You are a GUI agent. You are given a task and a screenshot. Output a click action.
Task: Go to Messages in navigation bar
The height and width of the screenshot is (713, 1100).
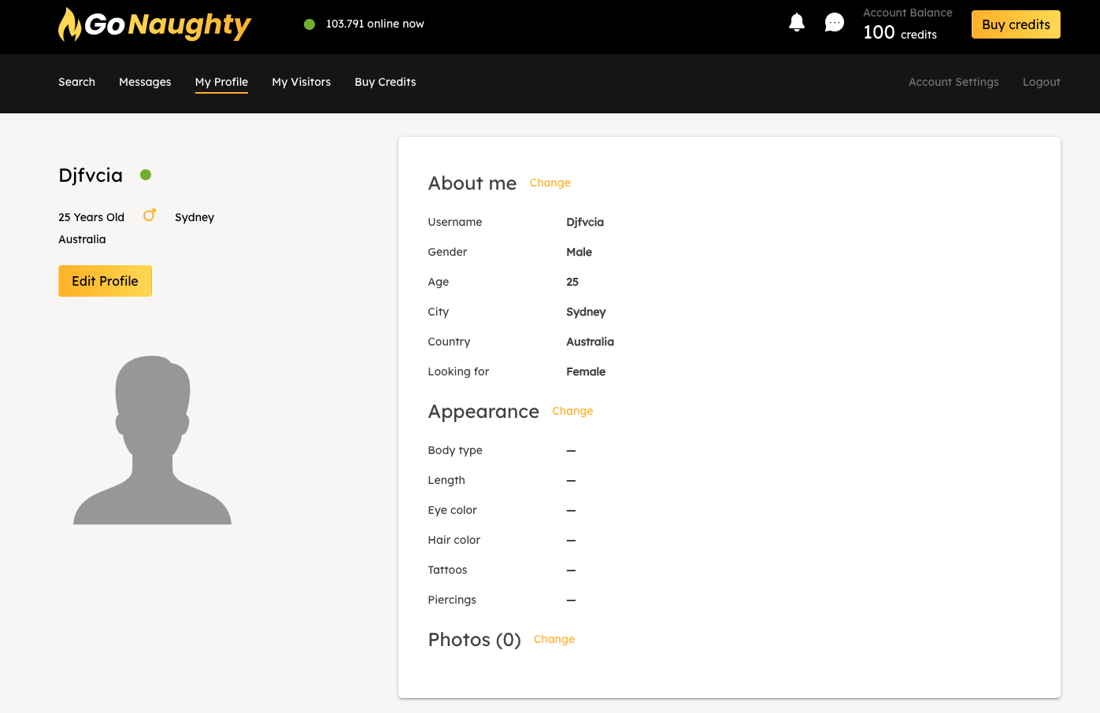coord(145,82)
